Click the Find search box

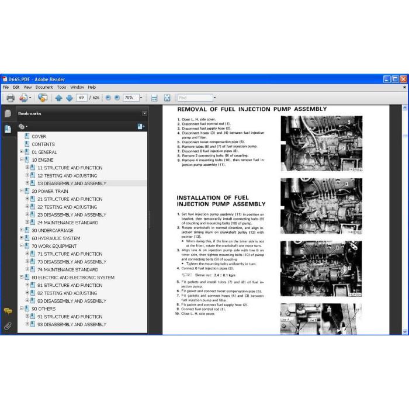195,98
